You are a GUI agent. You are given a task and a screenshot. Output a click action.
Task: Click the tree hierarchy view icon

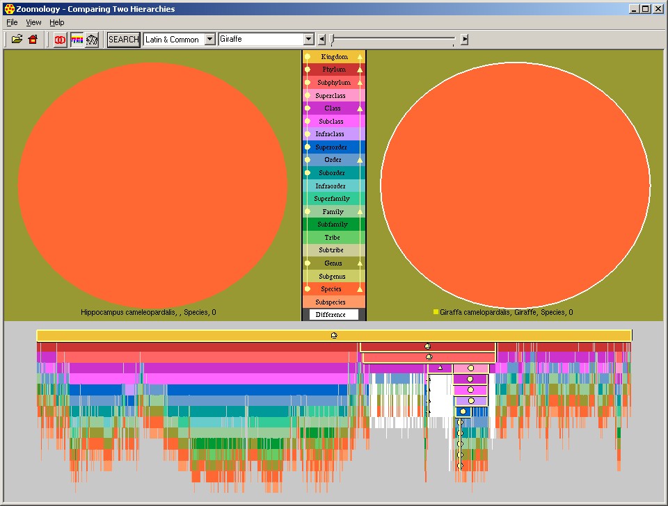pyautogui.click(x=92, y=40)
